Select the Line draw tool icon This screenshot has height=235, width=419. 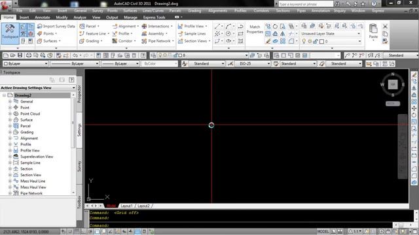coord(217,26)
